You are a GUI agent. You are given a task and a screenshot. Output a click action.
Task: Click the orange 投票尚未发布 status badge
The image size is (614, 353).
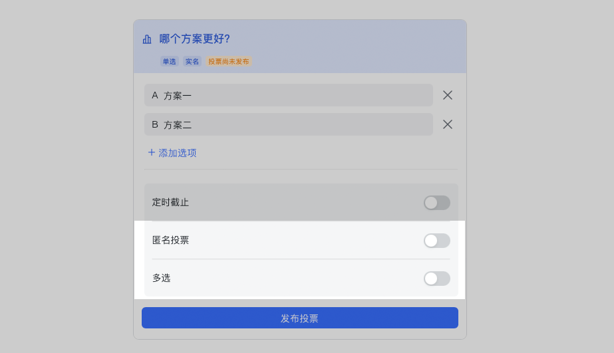229,61
